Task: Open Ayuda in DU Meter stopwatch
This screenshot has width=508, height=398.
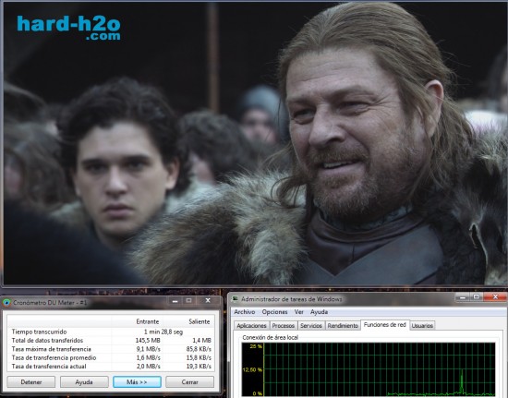Action: 84,381
